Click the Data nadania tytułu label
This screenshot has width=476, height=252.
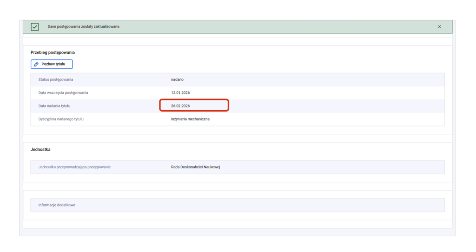pos(54,106)
